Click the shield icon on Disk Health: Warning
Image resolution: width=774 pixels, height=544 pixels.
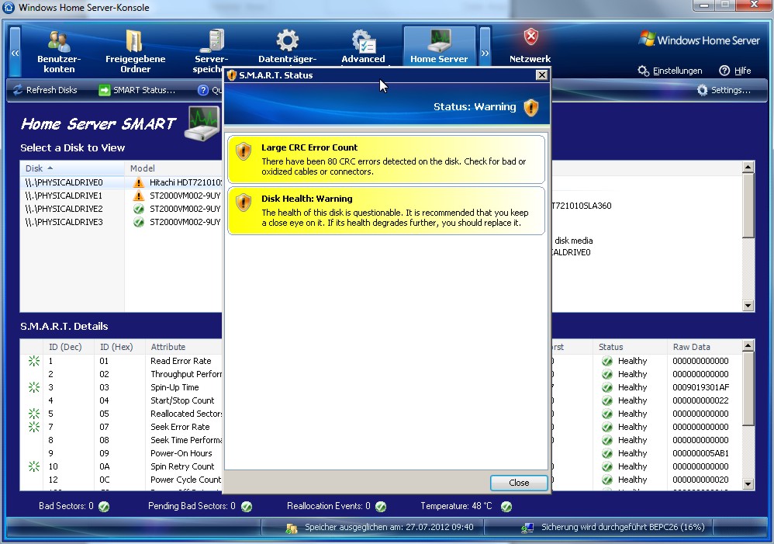tap(244, 203)
